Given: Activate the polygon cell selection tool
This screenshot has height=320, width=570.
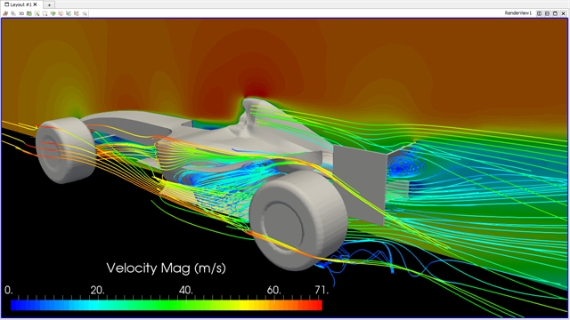Looking at the screenshot, I should coord(69,13).
